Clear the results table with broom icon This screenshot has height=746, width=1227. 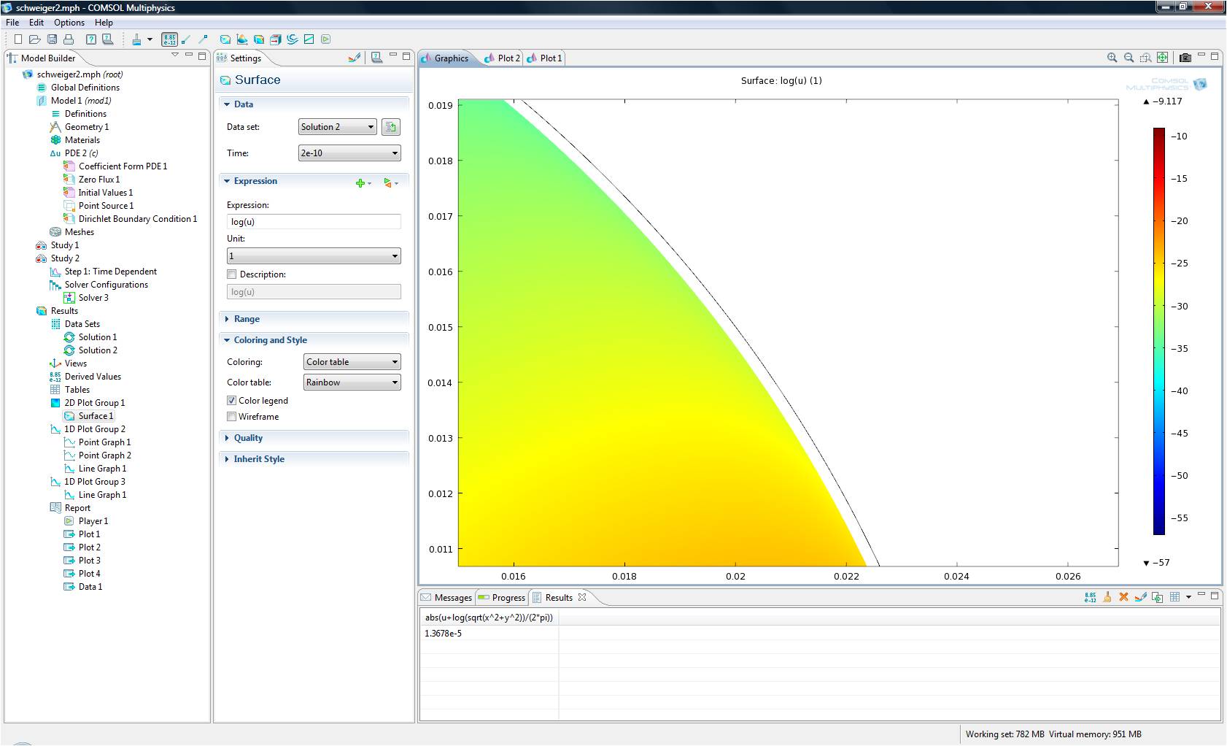1107,597
